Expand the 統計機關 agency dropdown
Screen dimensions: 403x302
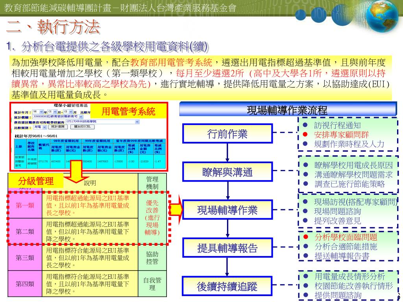click(x=58, y=117)
